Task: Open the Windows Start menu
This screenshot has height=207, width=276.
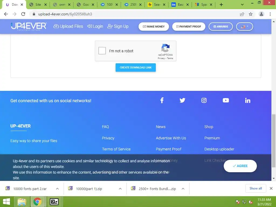Action: pyautogui.click(x=6, y=202)
